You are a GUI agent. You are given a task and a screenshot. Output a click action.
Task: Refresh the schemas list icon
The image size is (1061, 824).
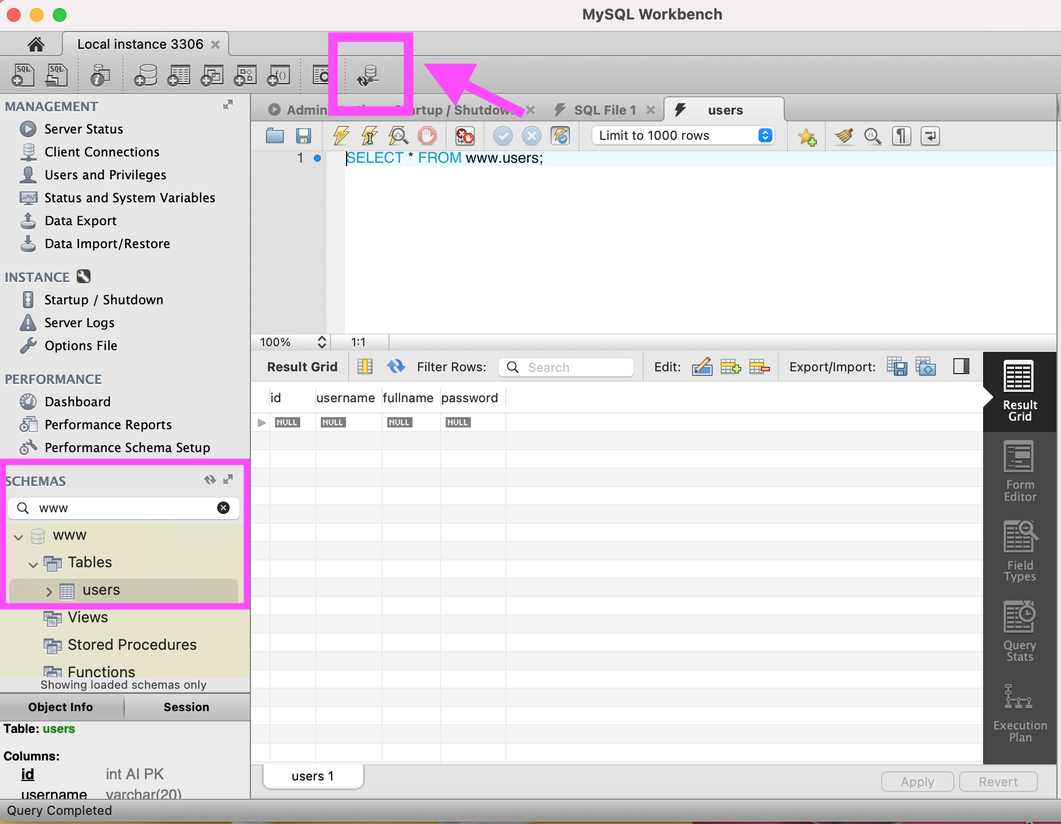(210, 480)
